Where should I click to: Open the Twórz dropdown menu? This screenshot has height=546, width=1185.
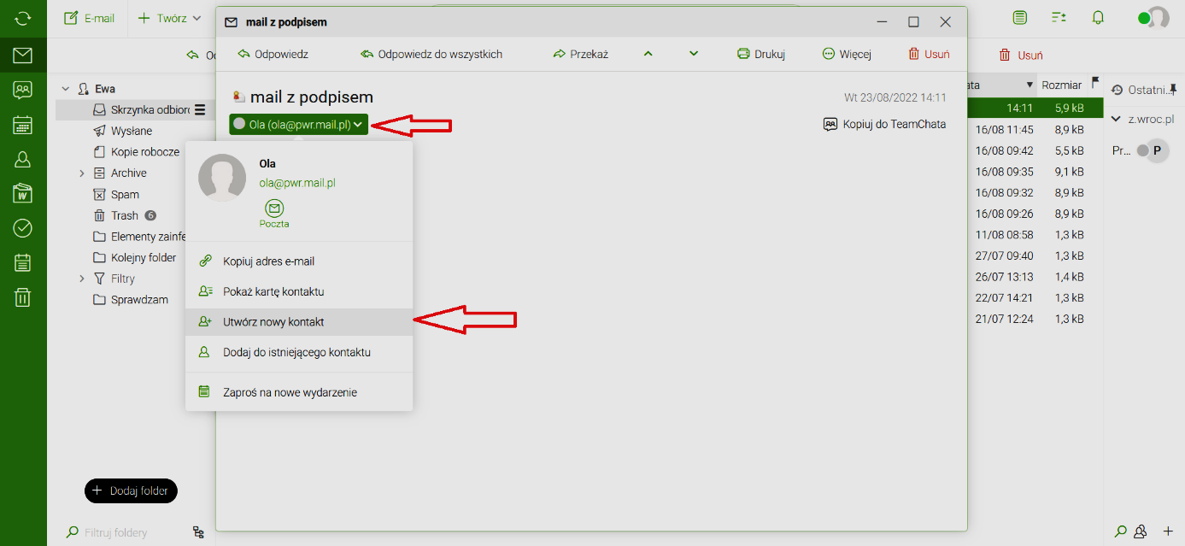pos(170,18)
